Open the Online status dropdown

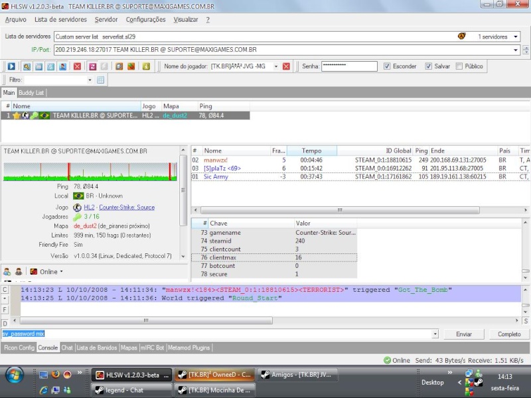pos(61,271)
